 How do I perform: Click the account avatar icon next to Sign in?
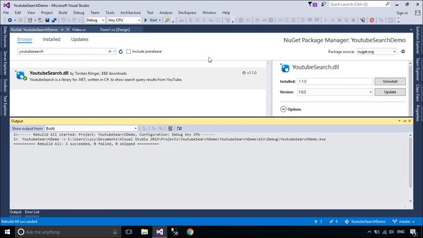coord(418,13)
